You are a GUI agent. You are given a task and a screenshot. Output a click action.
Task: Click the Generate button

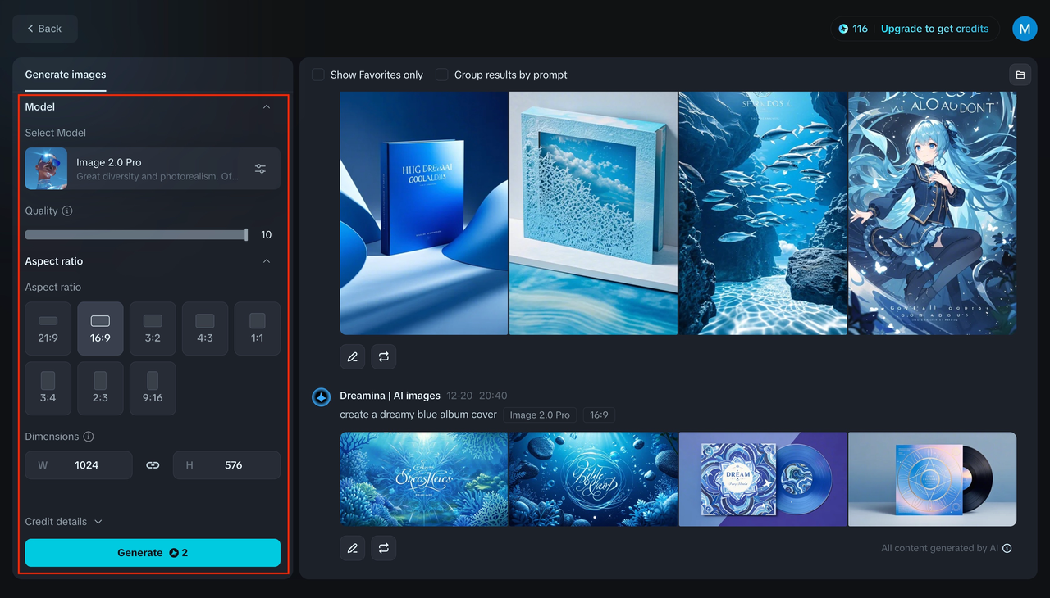click(153, 553)
